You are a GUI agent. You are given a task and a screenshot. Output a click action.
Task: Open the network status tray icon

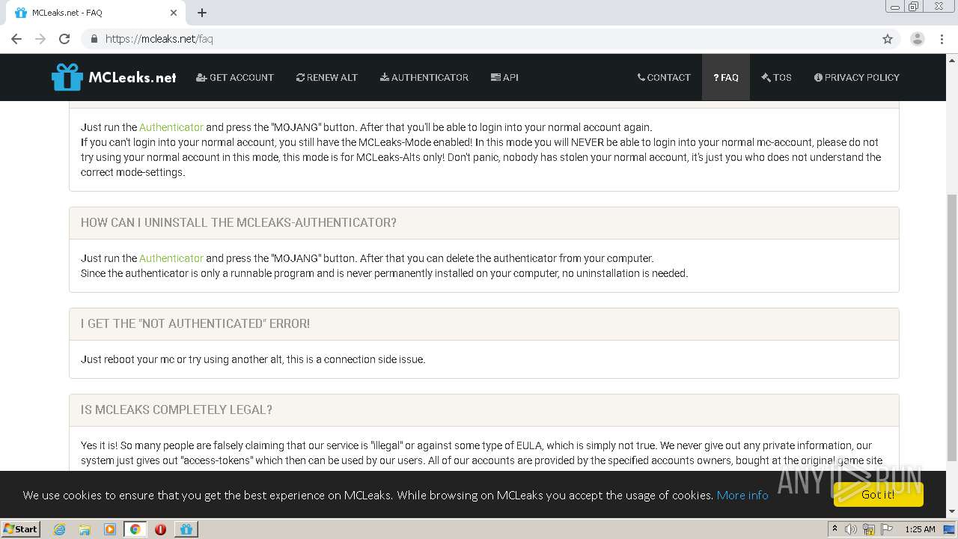pos(869,529)
